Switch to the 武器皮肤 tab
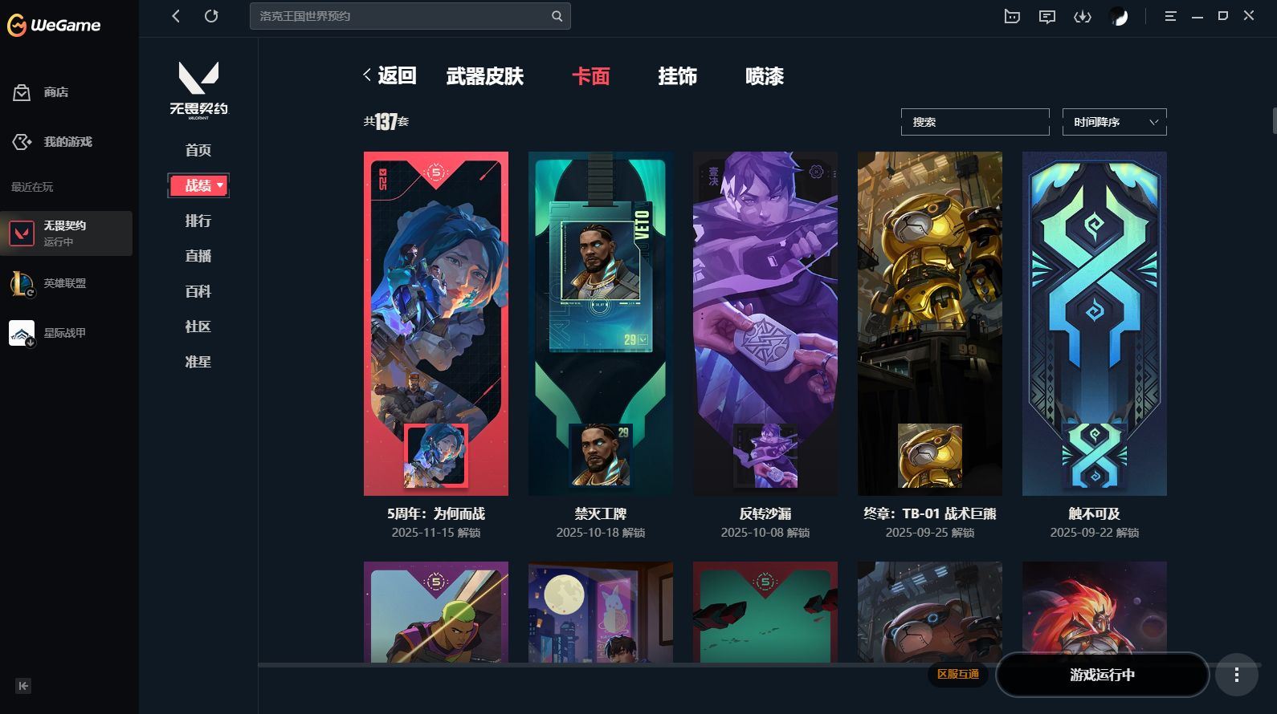The width and height of the screenshot is (1277, 714). pyautogui.click(x=484, y=76)
